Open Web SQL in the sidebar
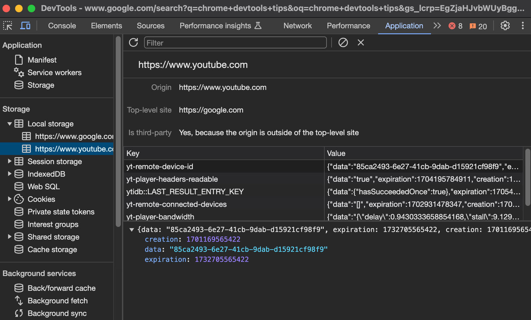 click(44, 186)
